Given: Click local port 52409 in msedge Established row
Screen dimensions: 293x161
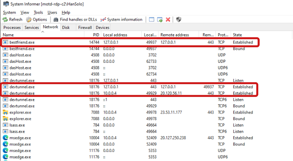Looking at the screenshot, I should click(x=151, y=138).
